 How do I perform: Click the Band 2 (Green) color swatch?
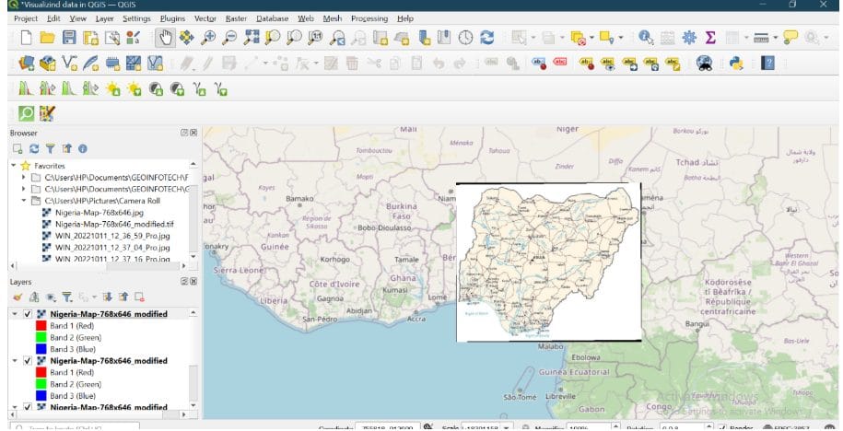pyautogui.click(x=41, y=337)
